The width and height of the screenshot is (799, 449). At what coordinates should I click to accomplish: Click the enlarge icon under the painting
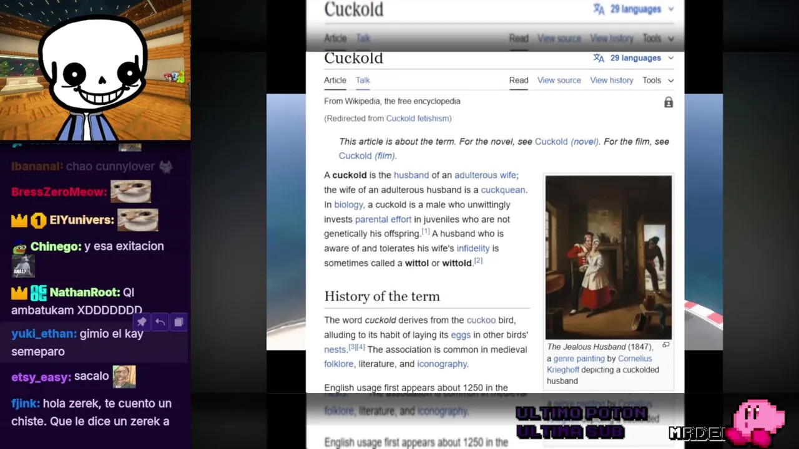coord(666,345)
